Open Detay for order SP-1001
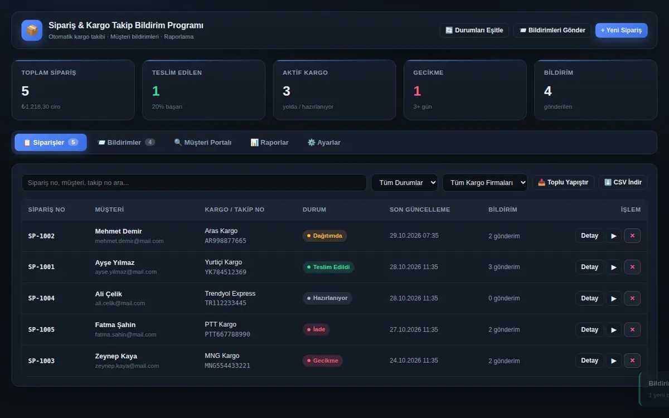Viewport: 669px width, 418px height. click(590, 267)
